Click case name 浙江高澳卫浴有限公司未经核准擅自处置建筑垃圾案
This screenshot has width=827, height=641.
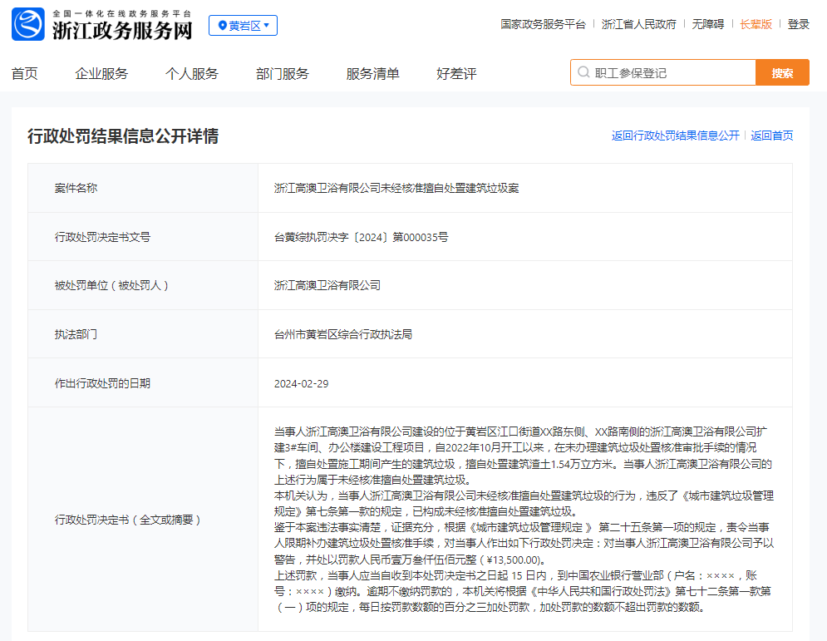click(396, 188)
